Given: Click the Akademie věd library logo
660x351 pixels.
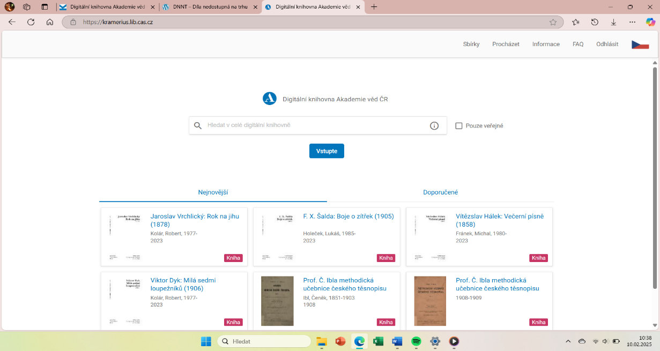Looking at the screenshot, I should tap(269, 99).
